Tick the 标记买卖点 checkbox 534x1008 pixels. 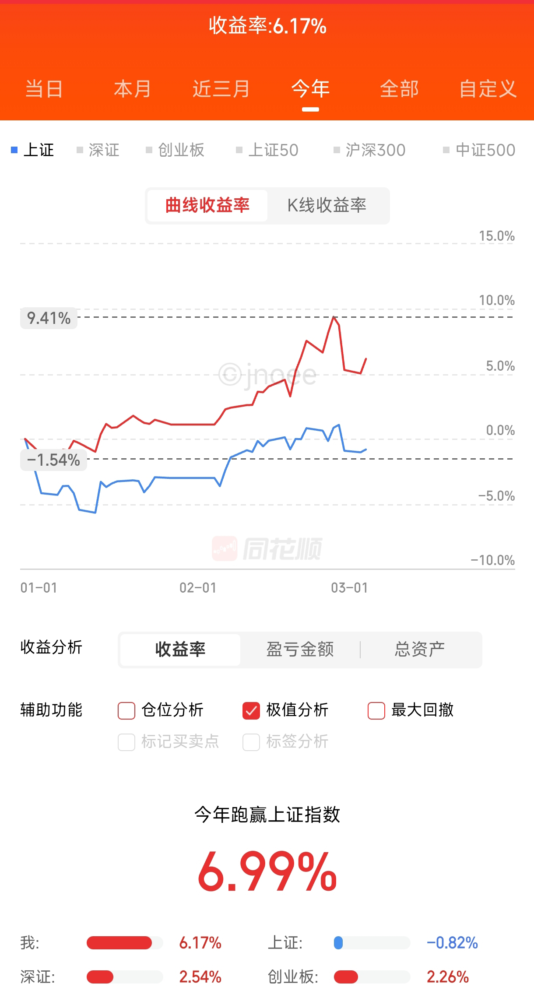pyautogui.click(x=126, y=742)
